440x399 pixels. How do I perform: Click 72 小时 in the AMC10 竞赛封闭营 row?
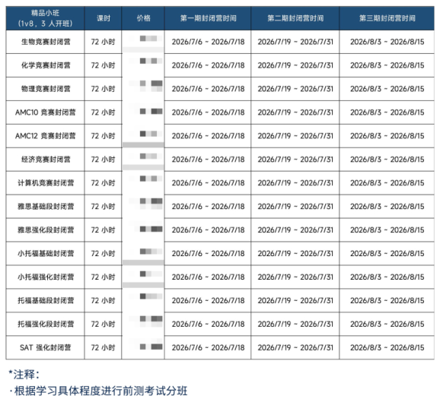[x=103, y=112]
